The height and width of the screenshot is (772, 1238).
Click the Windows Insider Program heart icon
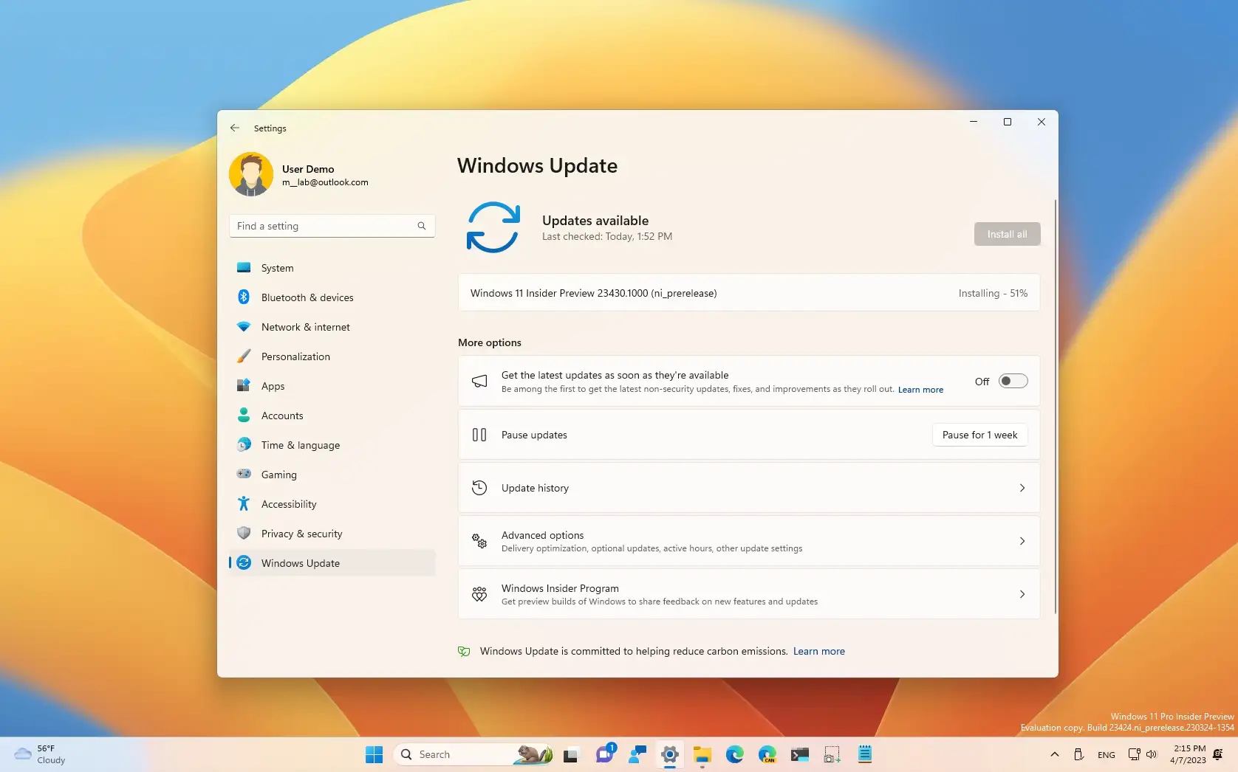pyautogui.click(x=479, y=594)
